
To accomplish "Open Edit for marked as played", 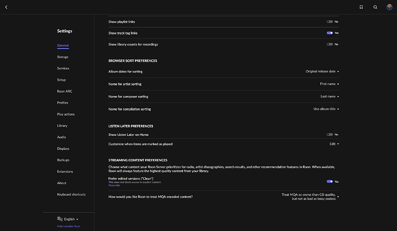I will [x=334, y=144].
